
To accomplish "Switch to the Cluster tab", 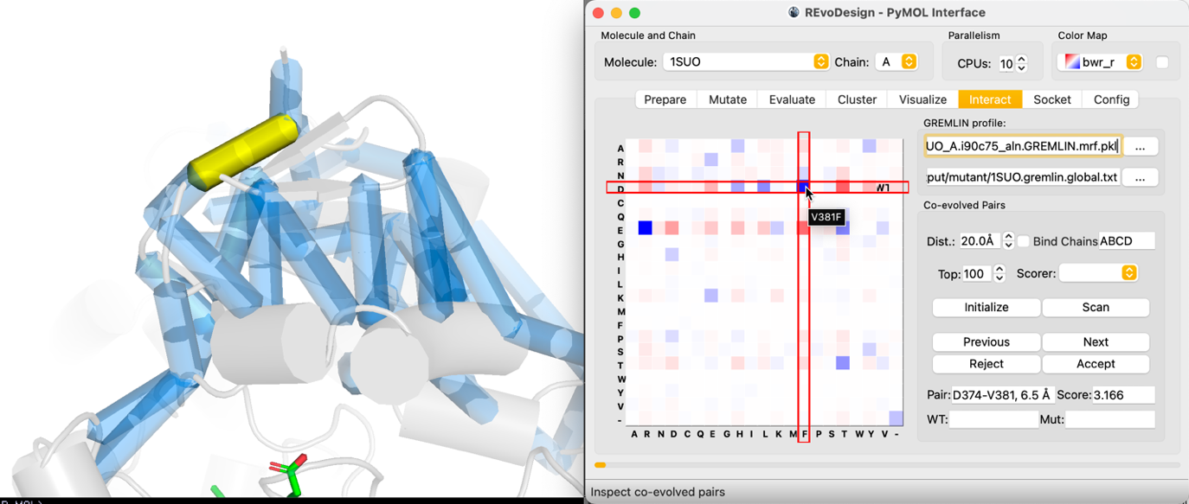I will click(x=857, y=99).
